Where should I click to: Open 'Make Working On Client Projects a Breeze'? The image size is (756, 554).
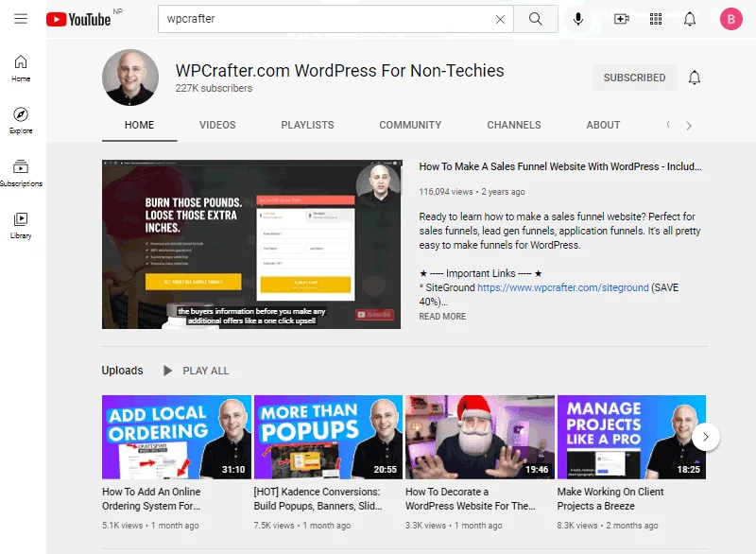[x=610, y=498]
